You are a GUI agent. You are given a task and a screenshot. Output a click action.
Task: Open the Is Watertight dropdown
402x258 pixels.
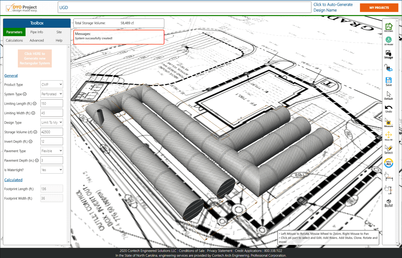click(x=52, y=170)
